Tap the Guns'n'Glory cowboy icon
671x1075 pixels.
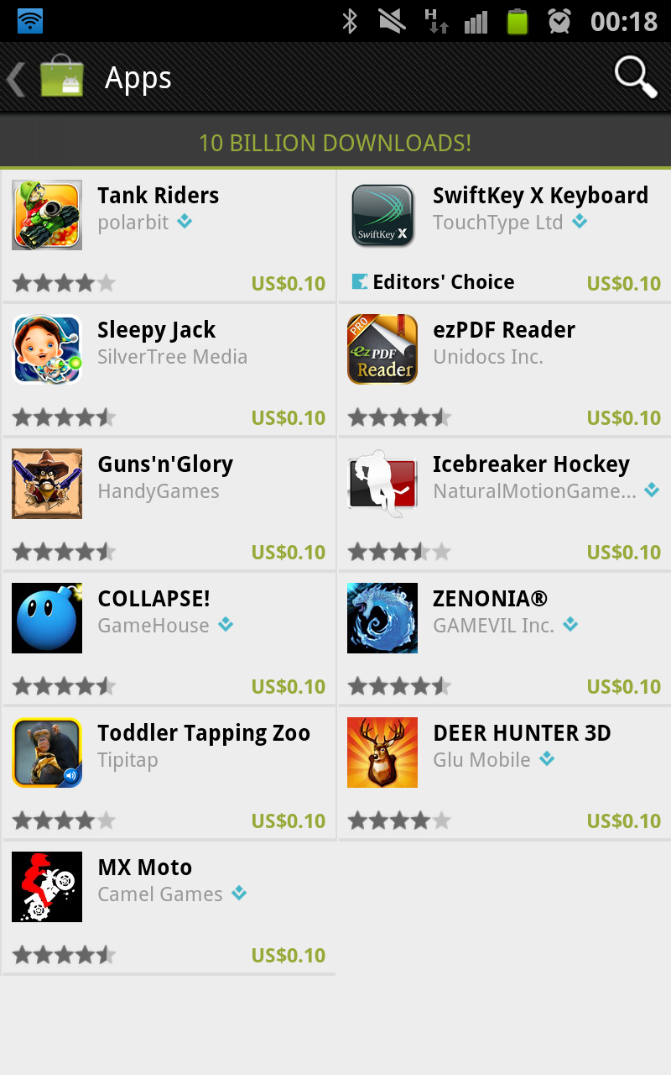(x=47, y=484)
